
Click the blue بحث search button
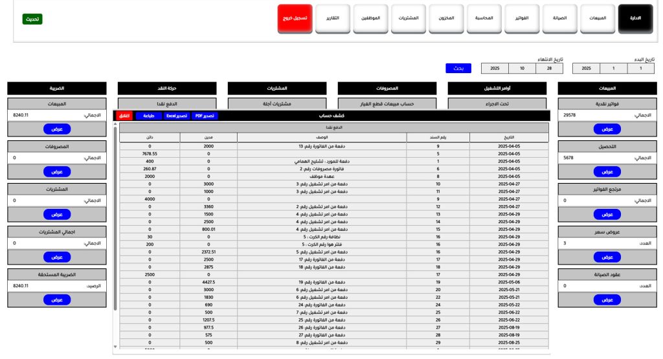click(458, 68)
